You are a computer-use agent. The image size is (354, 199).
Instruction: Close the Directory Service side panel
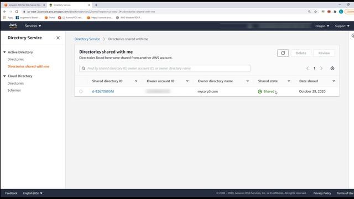pos(58,38)
